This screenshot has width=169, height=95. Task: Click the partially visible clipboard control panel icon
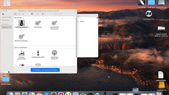38,65
